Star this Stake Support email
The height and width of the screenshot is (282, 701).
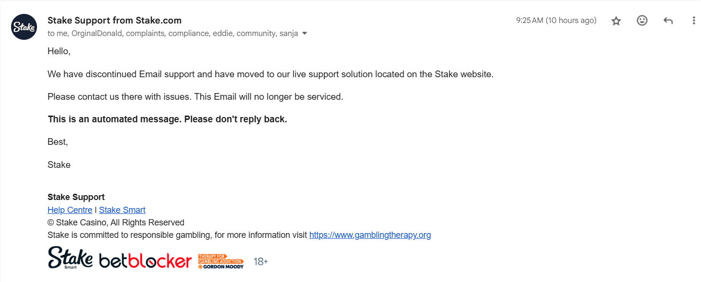(616, 21)
